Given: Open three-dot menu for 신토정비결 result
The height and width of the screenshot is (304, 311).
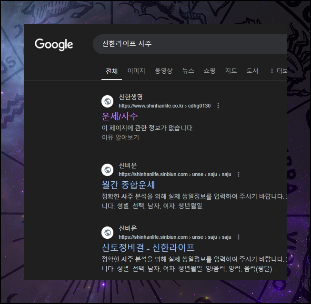Looking at the screenshot, I should 239,237.
